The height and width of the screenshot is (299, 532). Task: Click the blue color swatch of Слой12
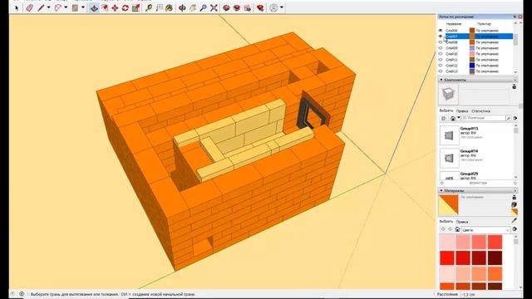click(472, 66)
